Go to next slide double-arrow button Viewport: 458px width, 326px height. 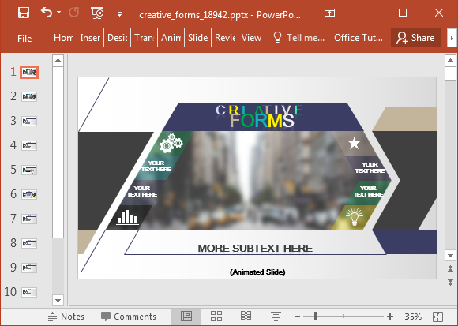[x=450, y=282]
